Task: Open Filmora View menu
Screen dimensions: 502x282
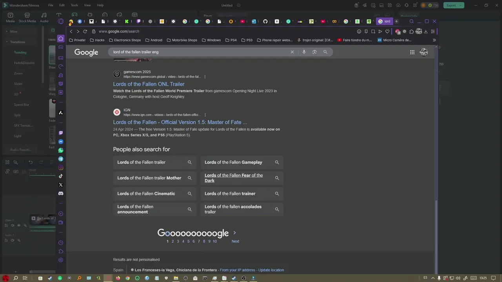Action: pos(87,5)
